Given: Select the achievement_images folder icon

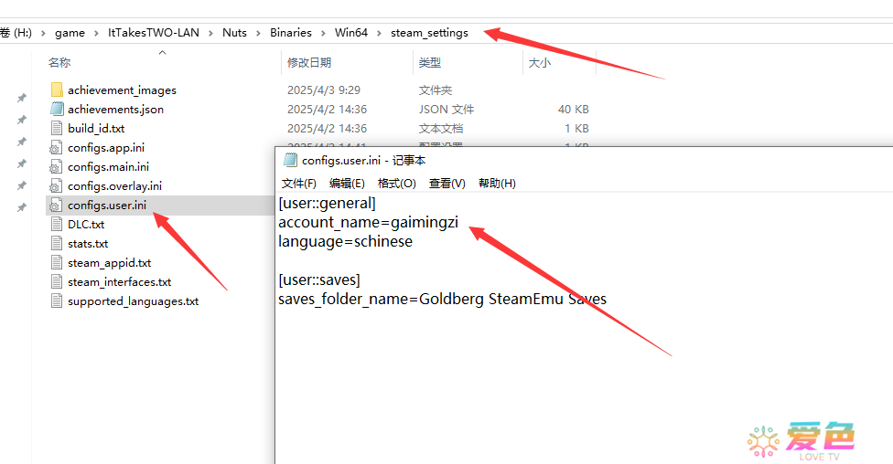Looking at the screenshot, I should [x=57, y=90].
